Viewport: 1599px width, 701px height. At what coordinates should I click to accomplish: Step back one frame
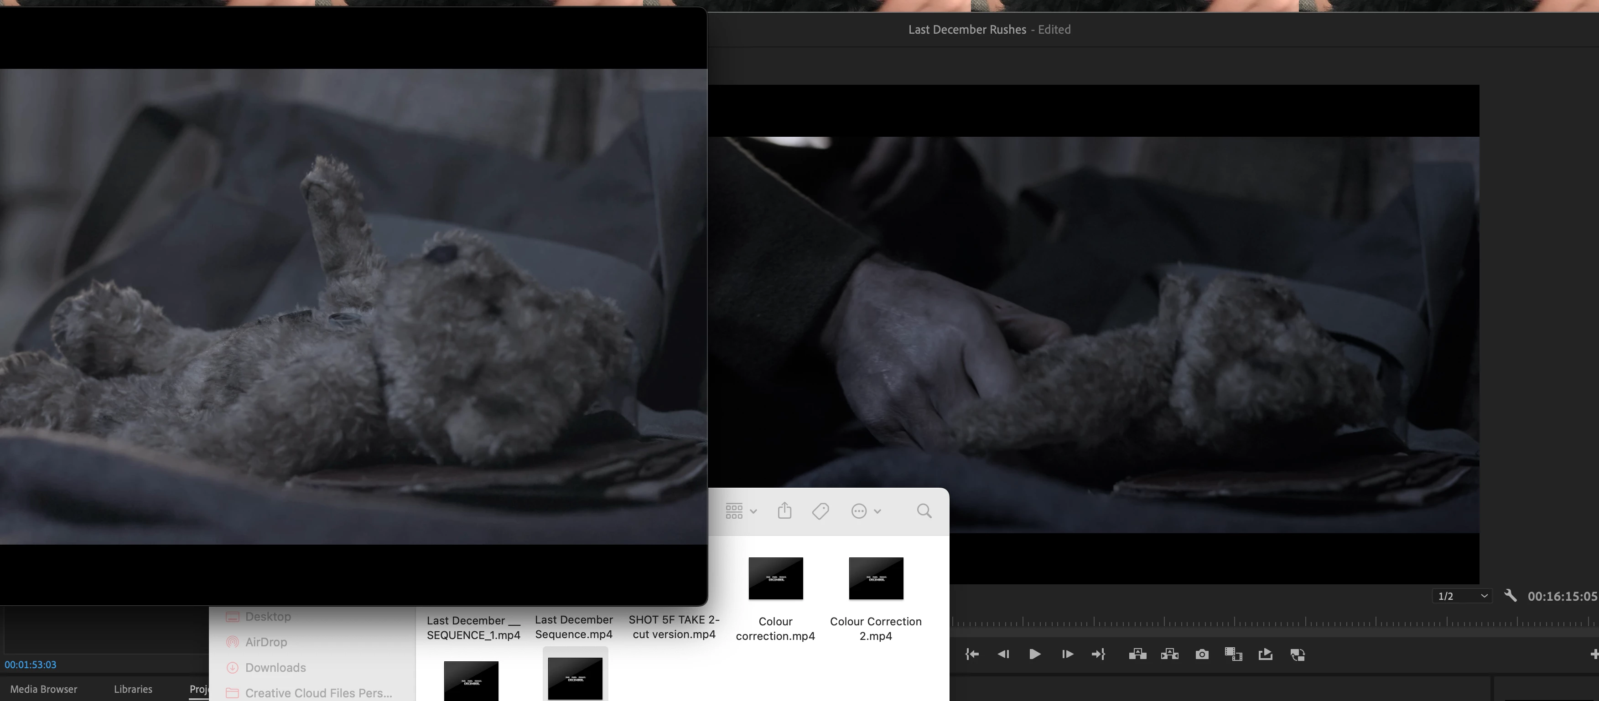[x=1003, y=655]
